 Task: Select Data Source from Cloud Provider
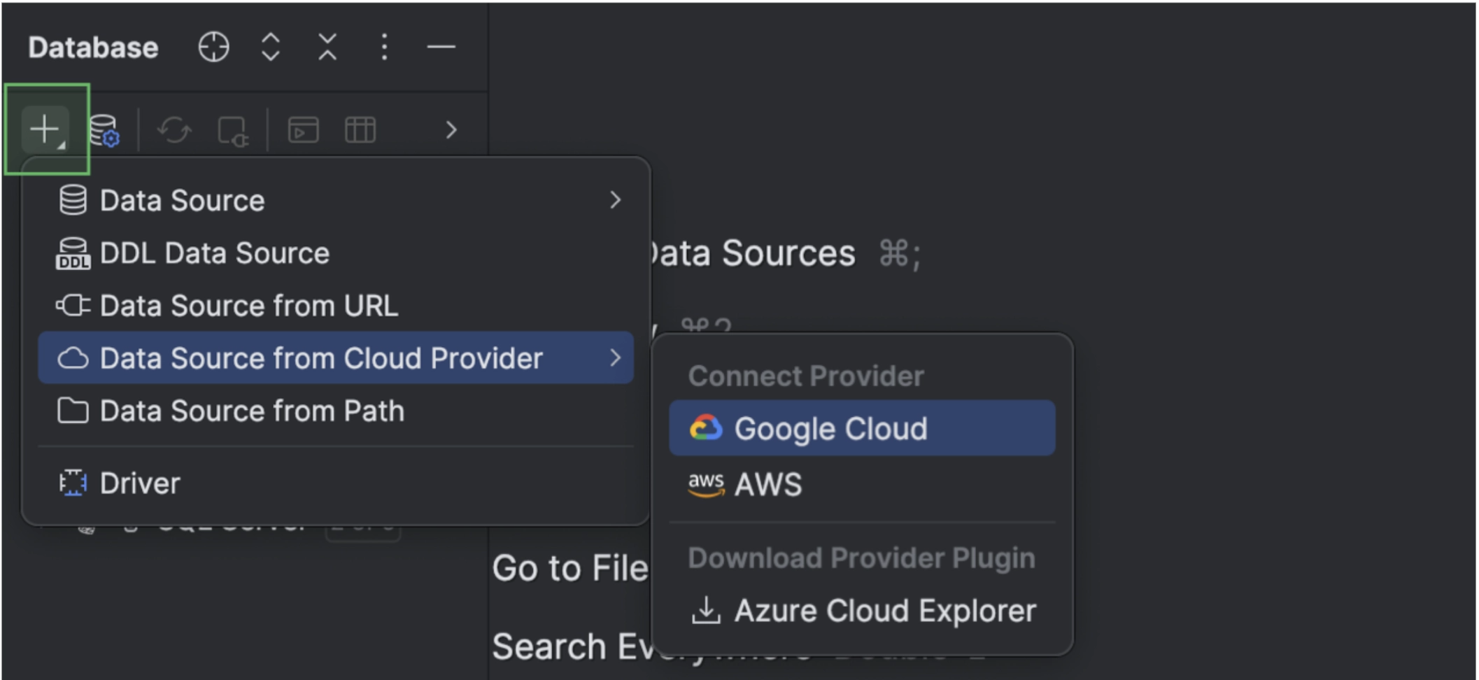click(321, 358)
